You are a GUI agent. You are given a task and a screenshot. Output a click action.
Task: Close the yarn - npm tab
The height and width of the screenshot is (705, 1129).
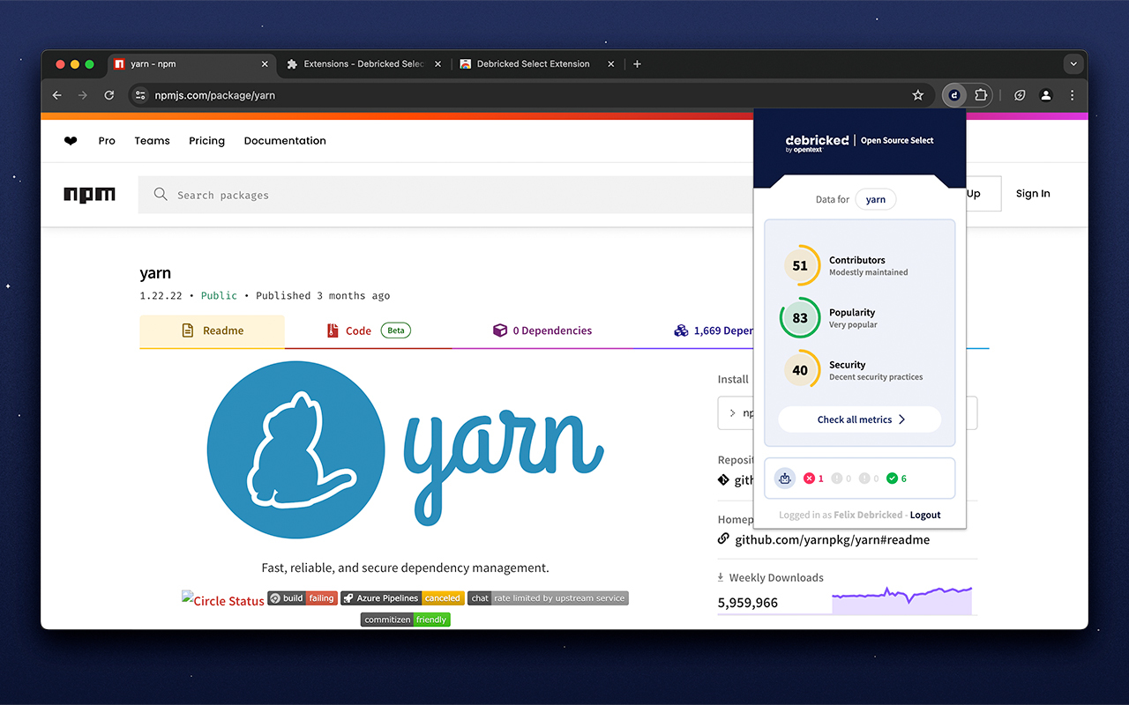coord(265,64)
